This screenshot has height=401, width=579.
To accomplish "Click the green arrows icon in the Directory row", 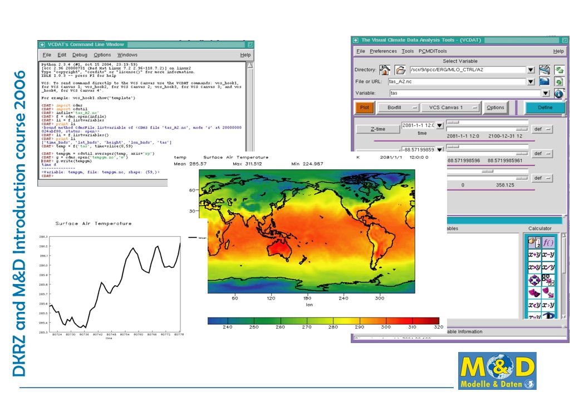I will click(560, 69).
